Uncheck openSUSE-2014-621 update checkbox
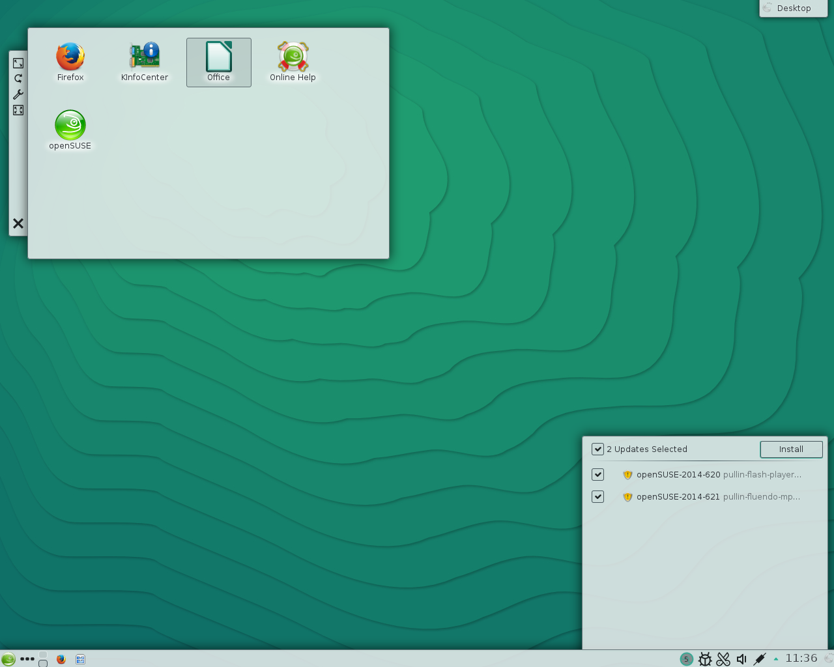The height and width of the screenshot is (667, 834). (597, 496)
